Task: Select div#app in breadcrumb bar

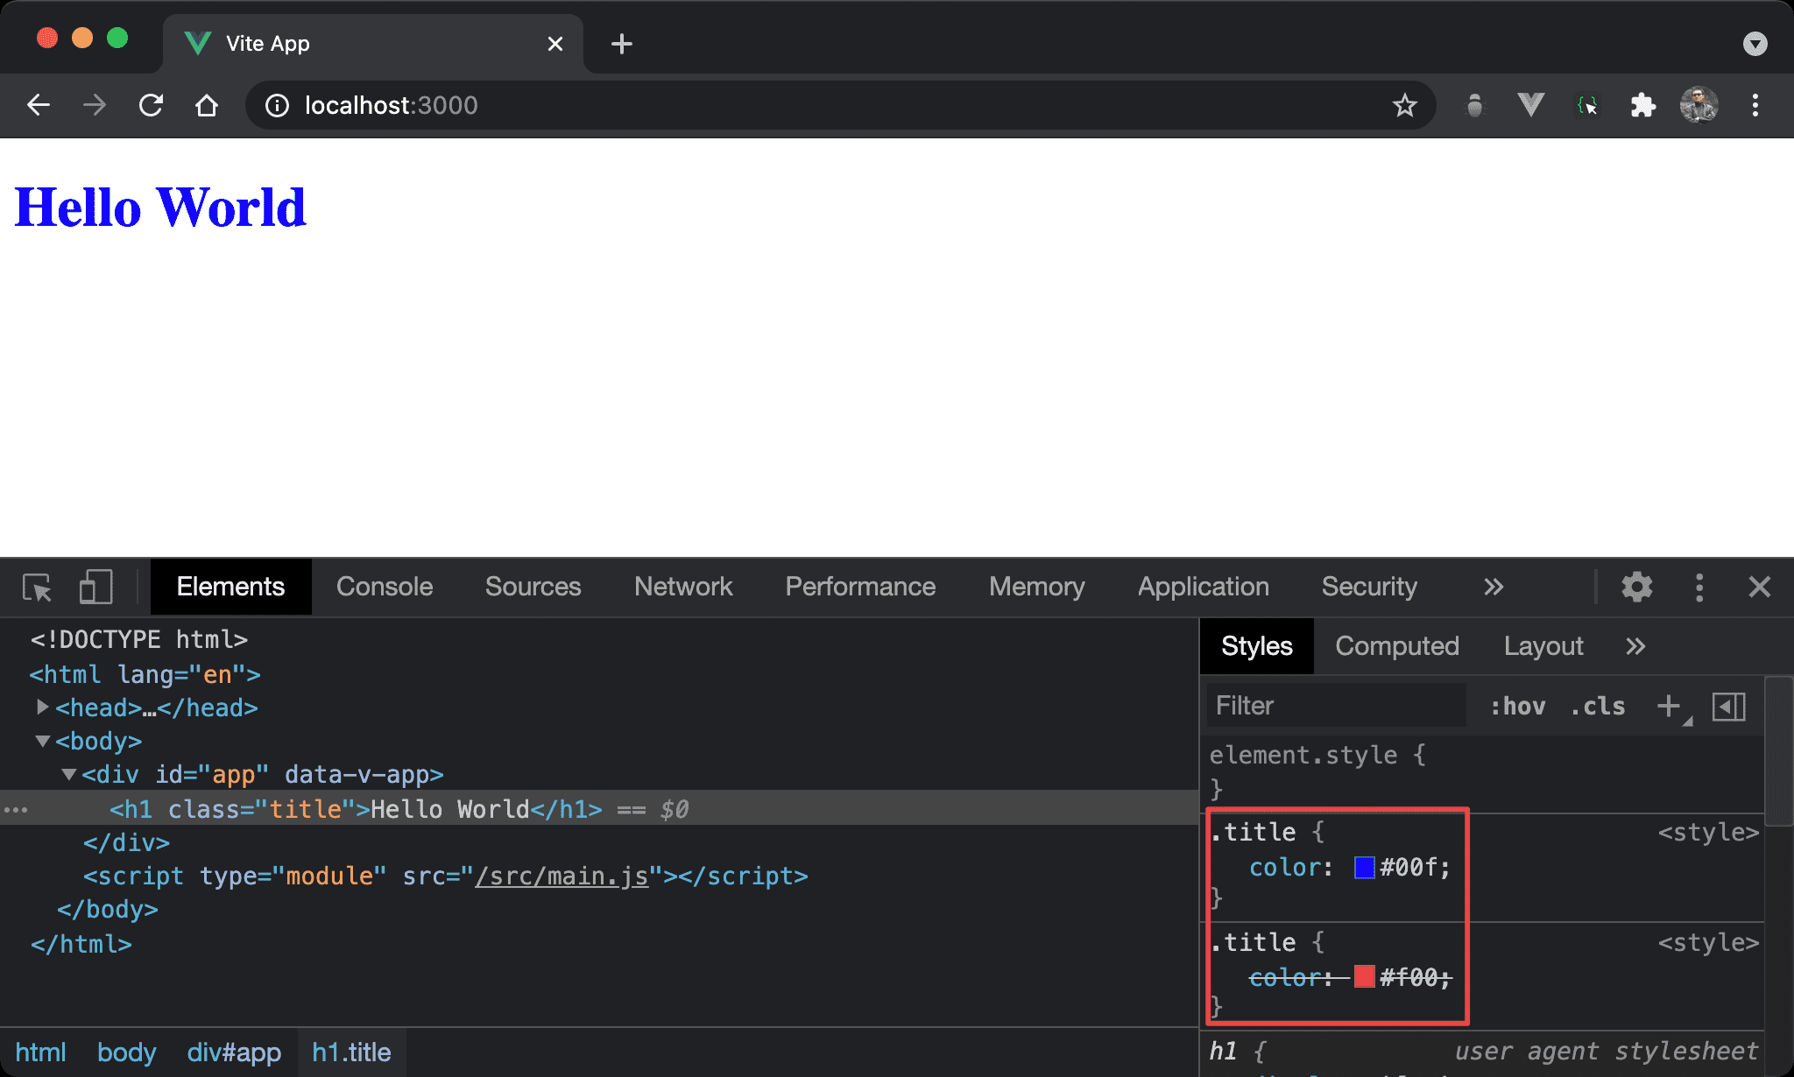Action: click(234, 1052)
